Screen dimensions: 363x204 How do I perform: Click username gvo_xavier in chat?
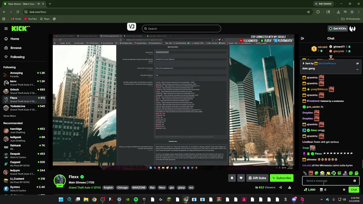[313, 107]
